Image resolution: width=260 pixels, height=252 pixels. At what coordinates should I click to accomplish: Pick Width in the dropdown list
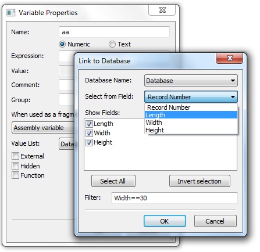[x=191, y=123]
